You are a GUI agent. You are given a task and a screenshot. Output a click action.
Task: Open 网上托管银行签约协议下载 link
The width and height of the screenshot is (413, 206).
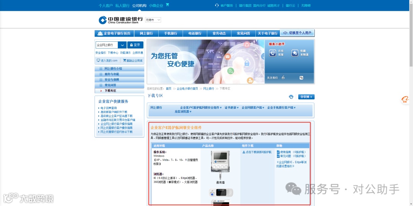coord(117,132)
